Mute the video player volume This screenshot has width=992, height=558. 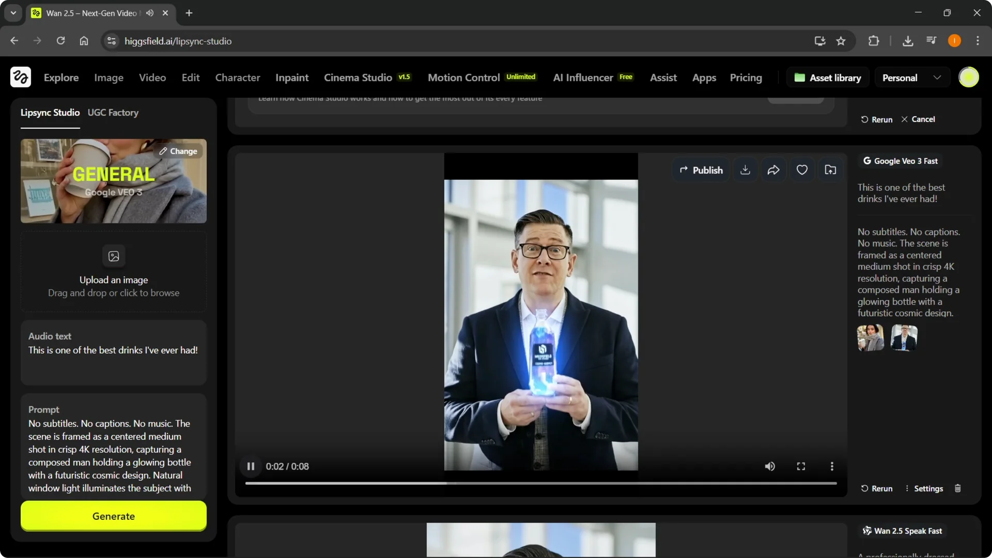[769, 466]
